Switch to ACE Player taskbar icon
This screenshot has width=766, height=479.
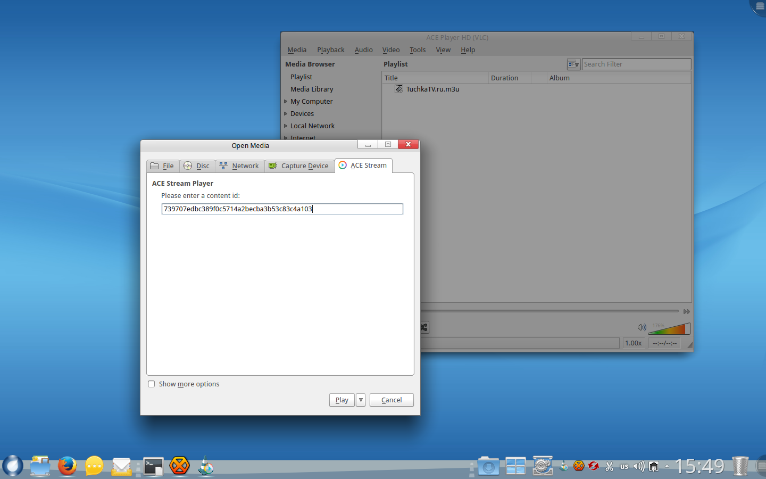coord(206,466)
